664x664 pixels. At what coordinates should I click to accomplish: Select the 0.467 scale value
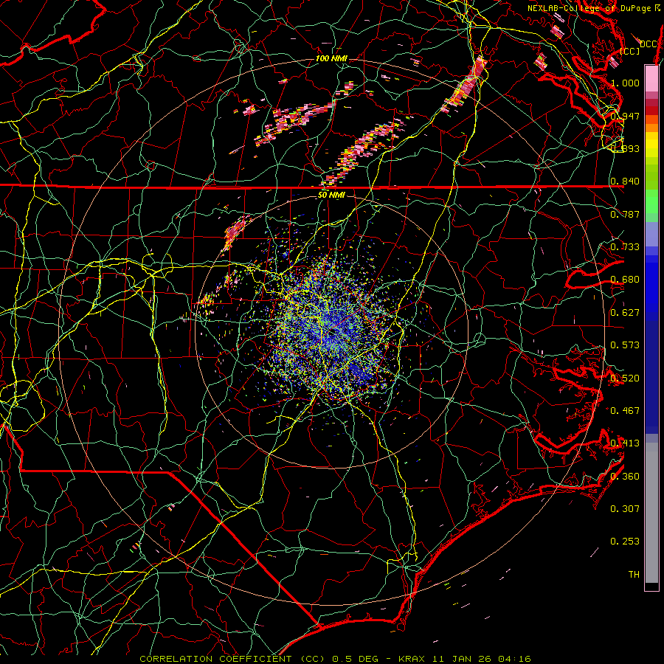tap(625, 411)
